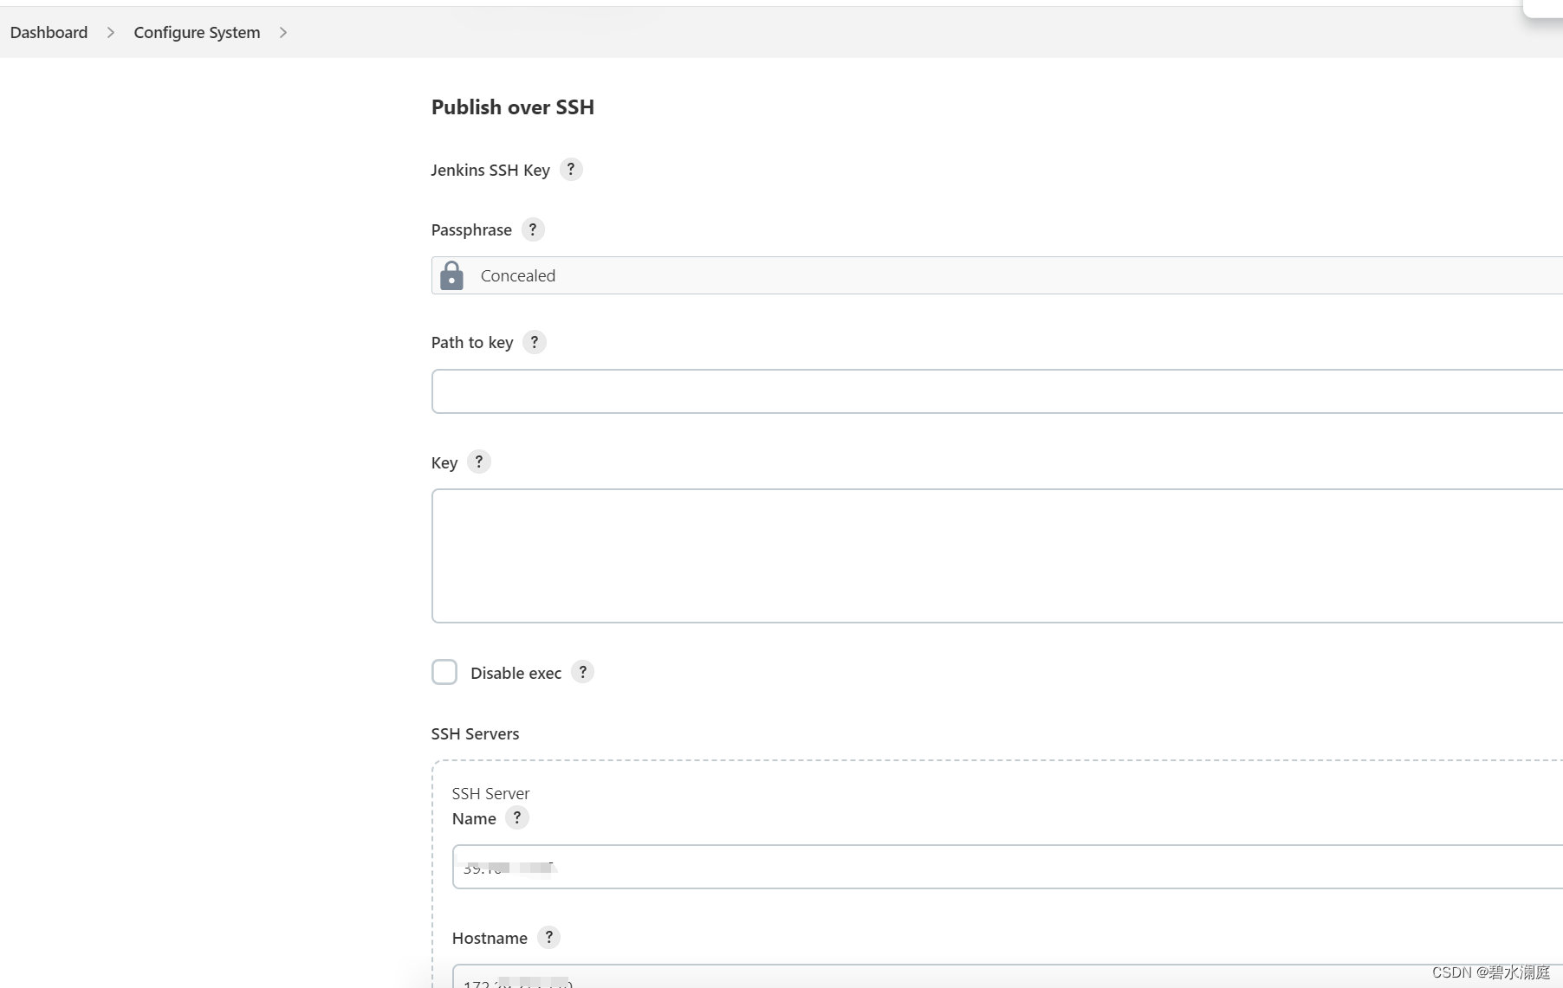Open help for Path to key

(x=535, y=342)
